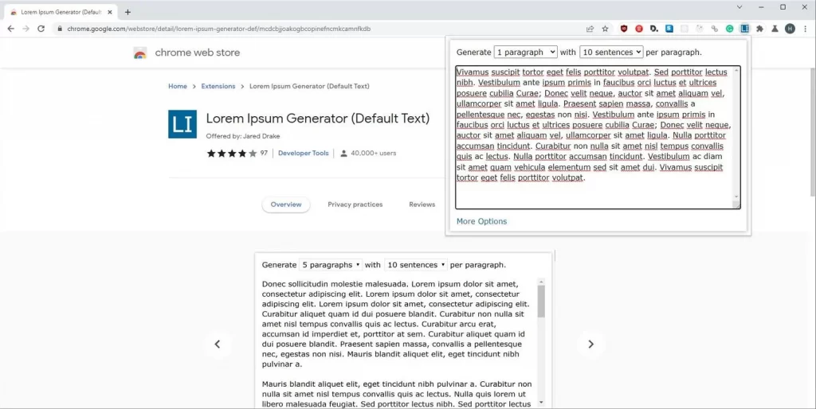Follow the Extensions breadcrumb link
Viewport: 816px width, 409px height.
pos(218,86)
